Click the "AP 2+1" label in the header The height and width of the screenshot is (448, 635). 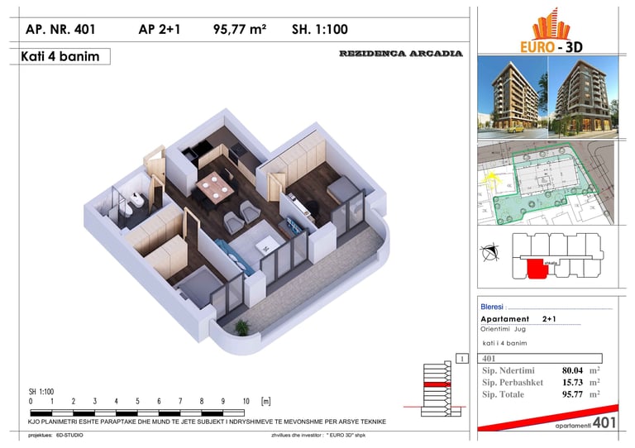click(x=159, y=30)
